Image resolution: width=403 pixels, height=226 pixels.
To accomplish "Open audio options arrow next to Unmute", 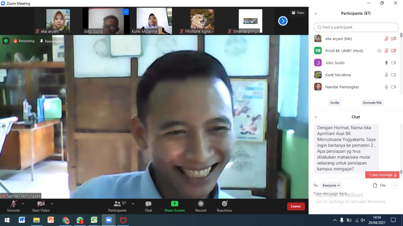I will pyautogui.click(x=23, y=204).
